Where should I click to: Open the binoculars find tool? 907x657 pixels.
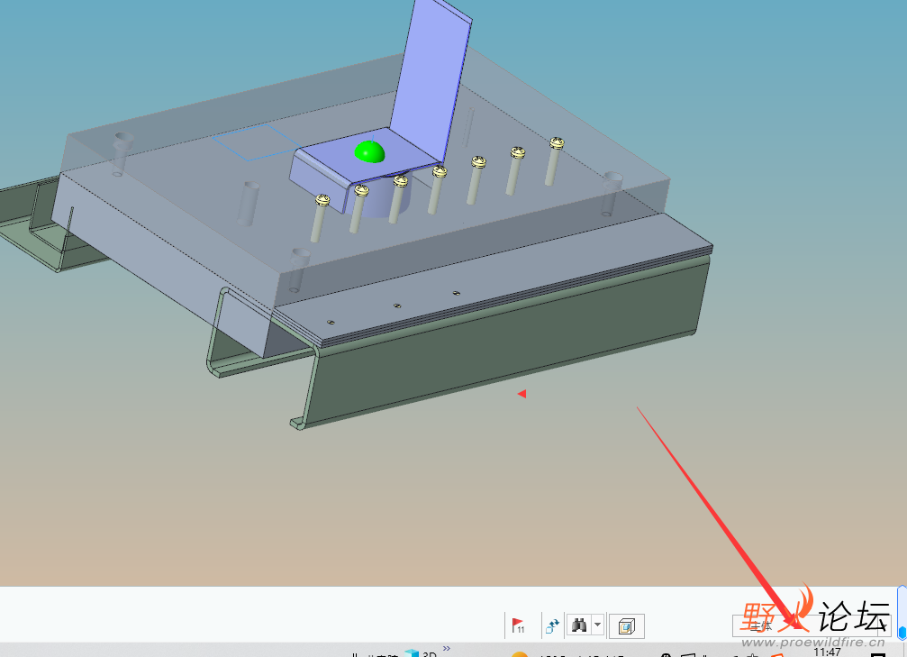(579, 625)
